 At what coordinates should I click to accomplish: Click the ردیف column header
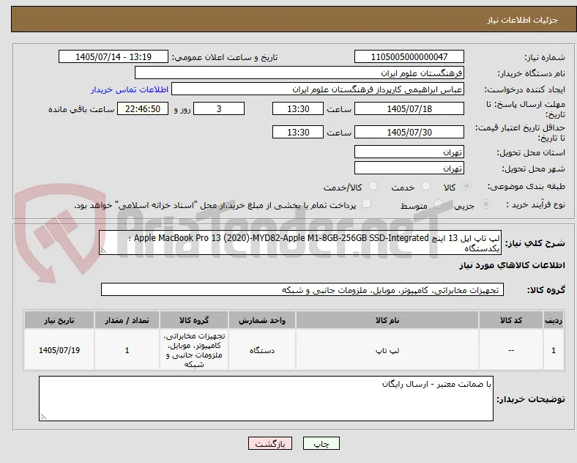[x=554, y=320]
